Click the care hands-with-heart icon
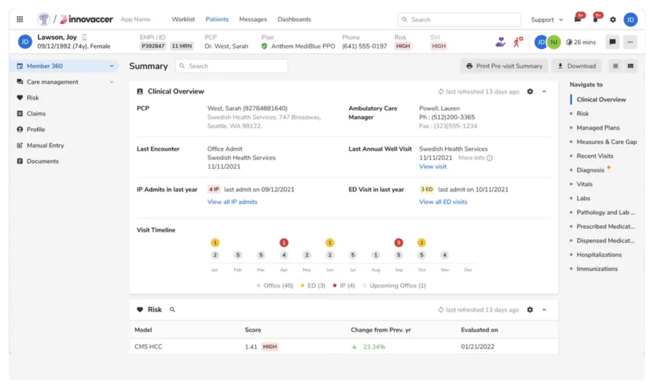This screenshot has height=389, width=654. (501, 41)
